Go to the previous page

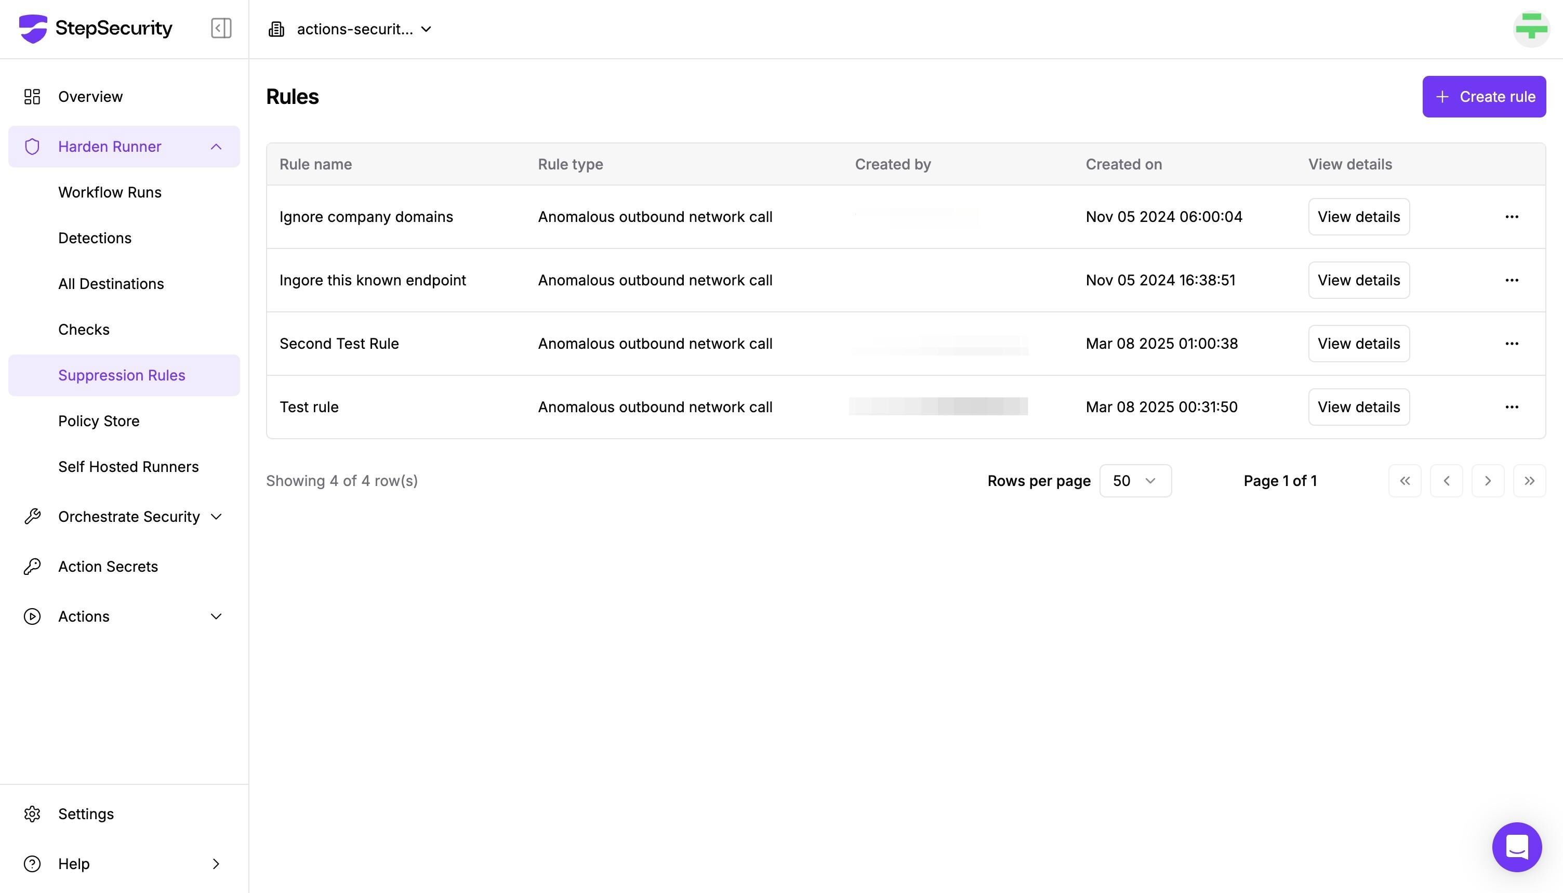pyautogui.click(x=1446, y=481)
